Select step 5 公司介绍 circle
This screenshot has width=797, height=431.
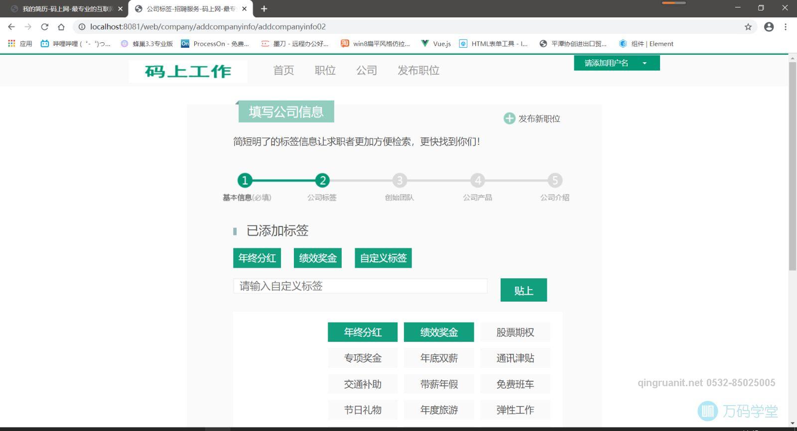(555, 180)
